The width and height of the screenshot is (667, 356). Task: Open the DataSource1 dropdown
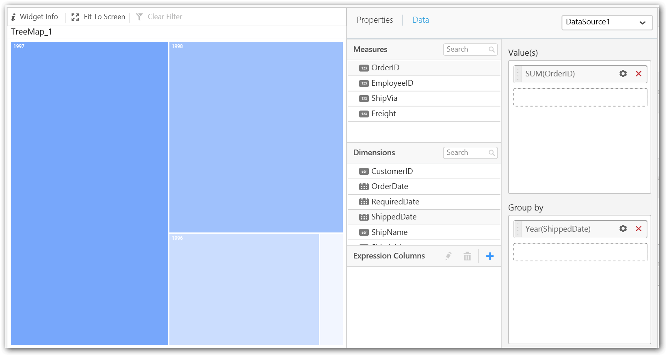pyautogui.click(x=606, y=22)
